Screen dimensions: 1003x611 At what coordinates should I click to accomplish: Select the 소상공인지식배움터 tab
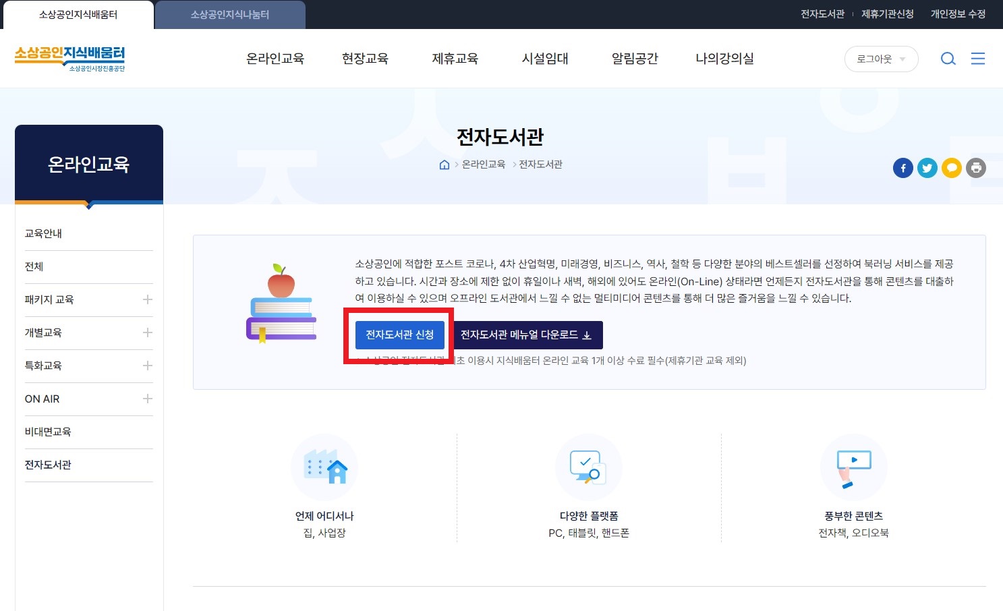point(78,15)
